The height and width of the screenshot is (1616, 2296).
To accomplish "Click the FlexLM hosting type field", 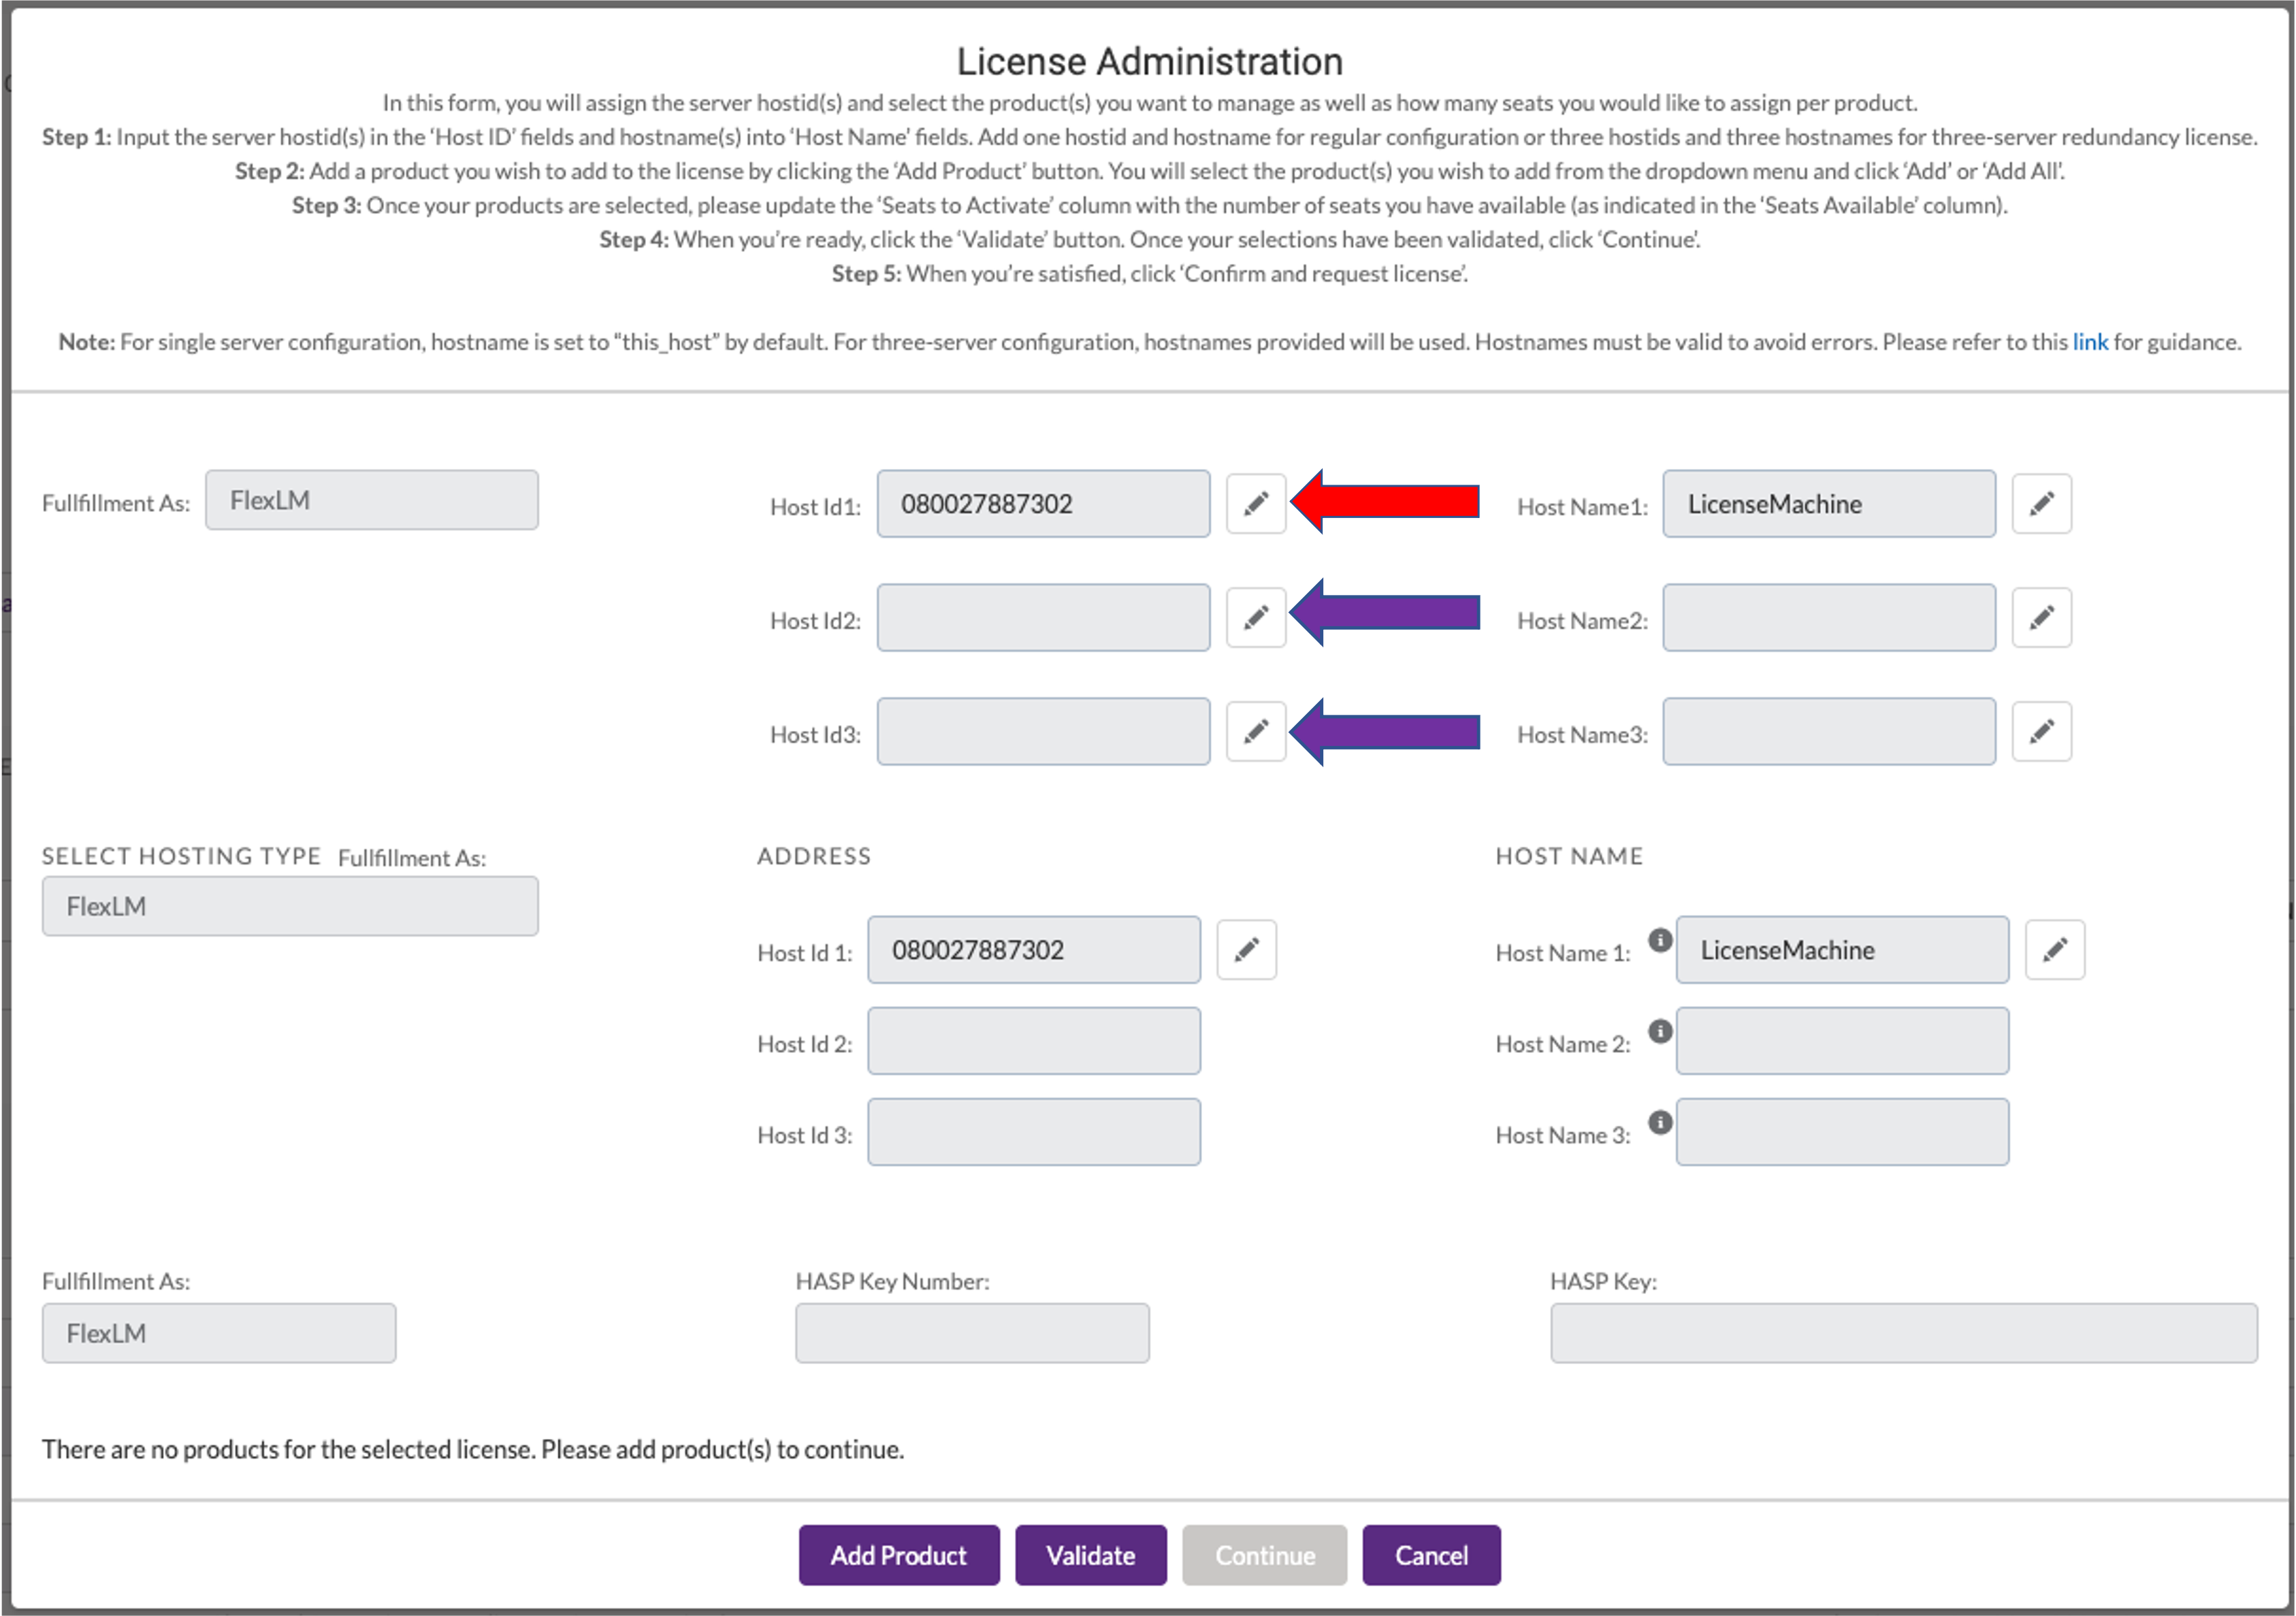I will [290, 905].
